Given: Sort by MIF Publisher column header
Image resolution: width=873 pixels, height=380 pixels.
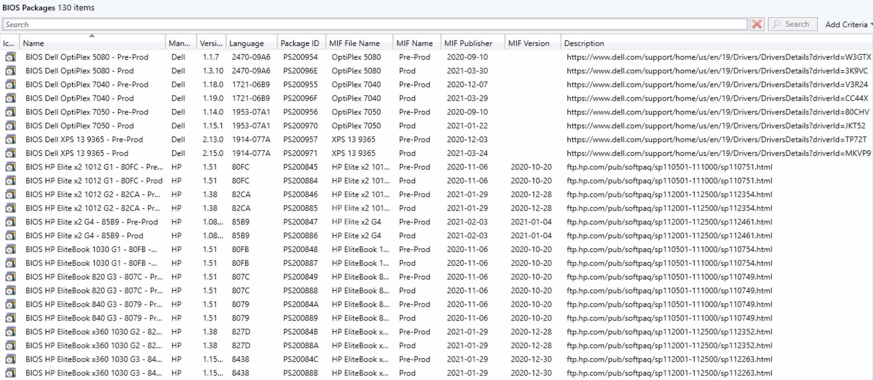Looking at the screenshot, I should 468,43.
